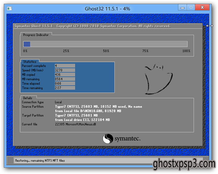Click the 'Target Partition' label
Viewport: 218px width, 174px height.
click(33, 116)
